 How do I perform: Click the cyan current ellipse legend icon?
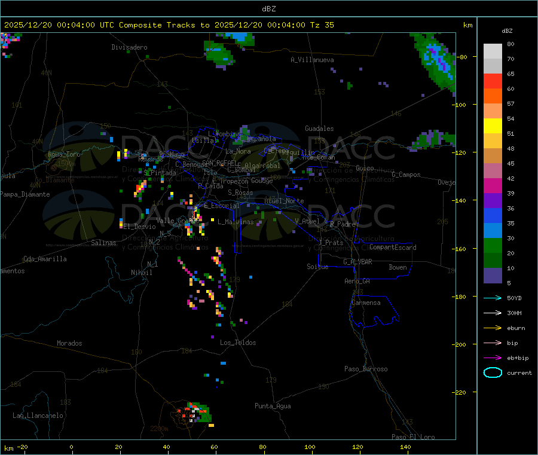tap(493, 372)
